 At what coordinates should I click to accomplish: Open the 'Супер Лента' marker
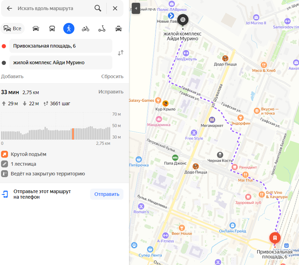(x=150, y=249)
